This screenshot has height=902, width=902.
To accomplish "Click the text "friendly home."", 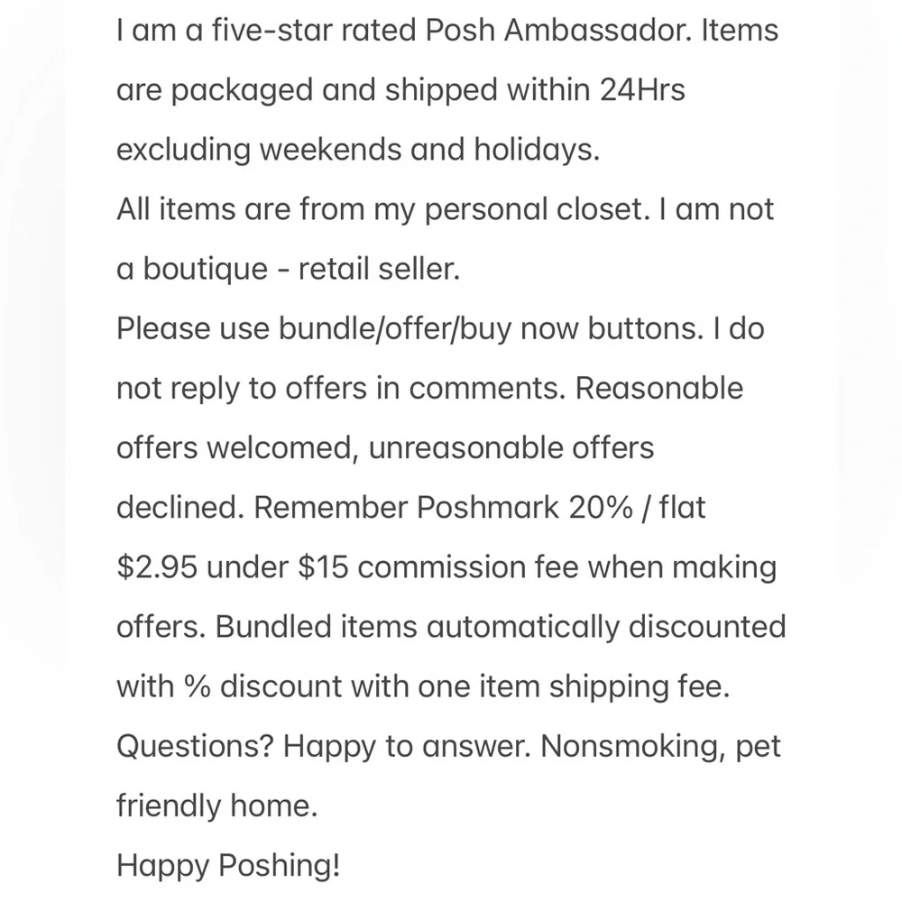I will click(x=216, y=805).
